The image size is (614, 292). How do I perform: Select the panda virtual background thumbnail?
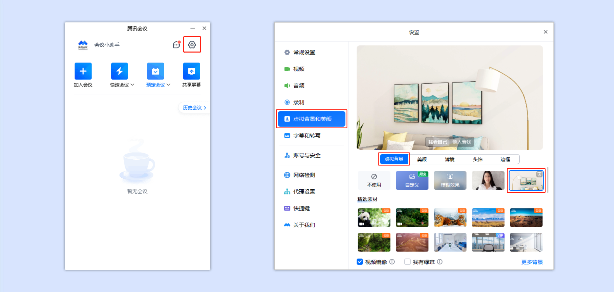(374, 217)
